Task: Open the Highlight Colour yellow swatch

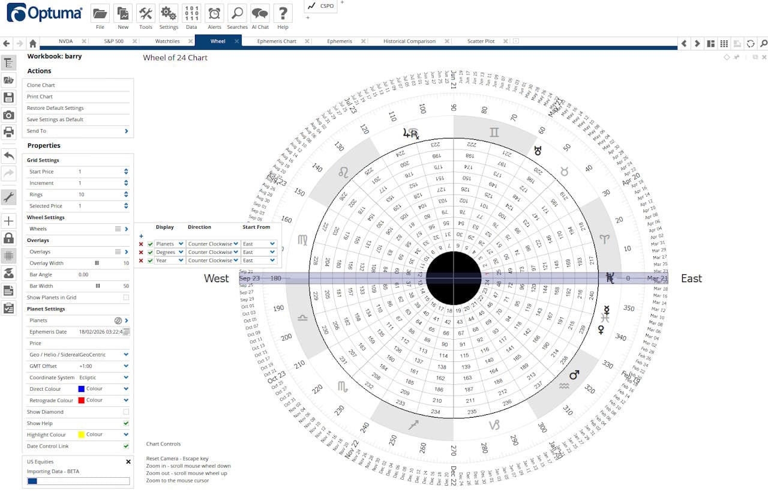Action: click(x=82, y=435)
